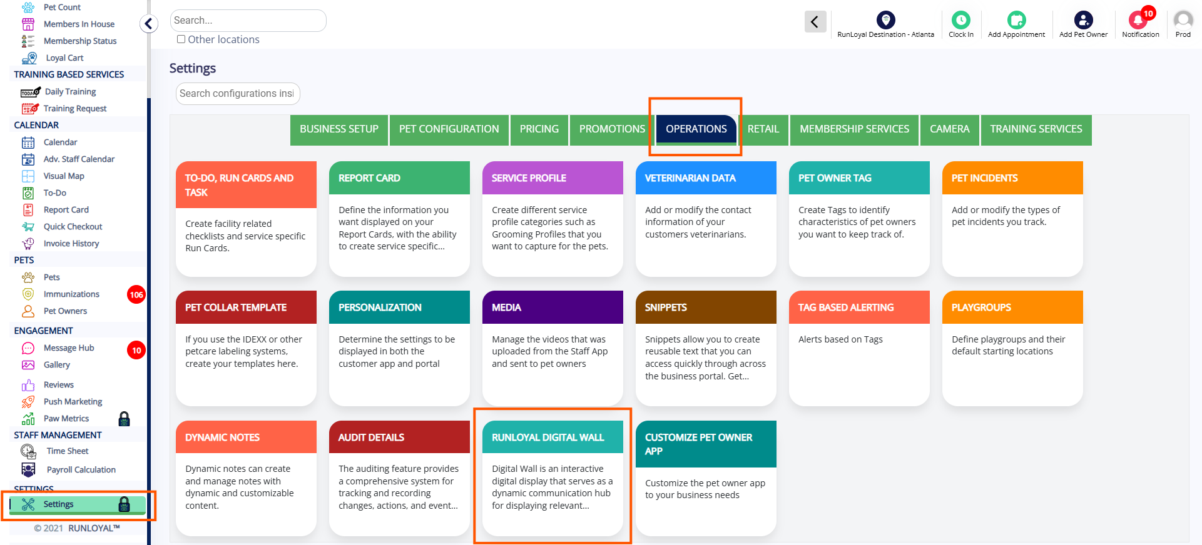Open the Notification bell icon
Viewport: 1202px width, 545px height.
click(x=1138, y=20)
